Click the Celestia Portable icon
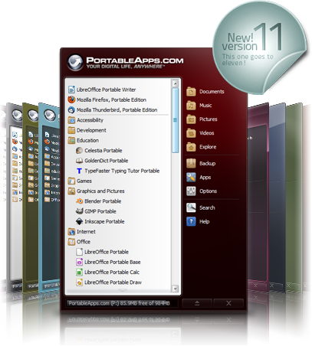The height and width of the screenshot is (346, 312). point(79,151)
